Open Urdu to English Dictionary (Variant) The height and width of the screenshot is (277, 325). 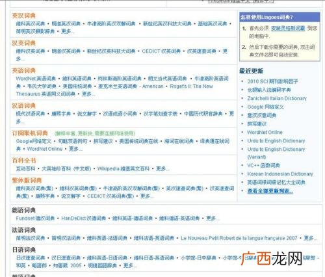point(276,153)
